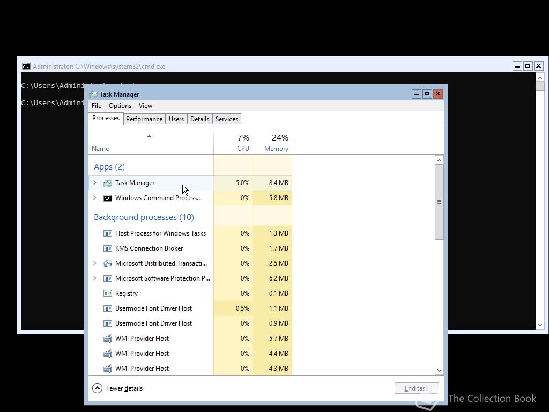Viewport: 549px width, 412px height.
Task: Click the cmd.exe window title bar icon
Action: pos(26,67)
